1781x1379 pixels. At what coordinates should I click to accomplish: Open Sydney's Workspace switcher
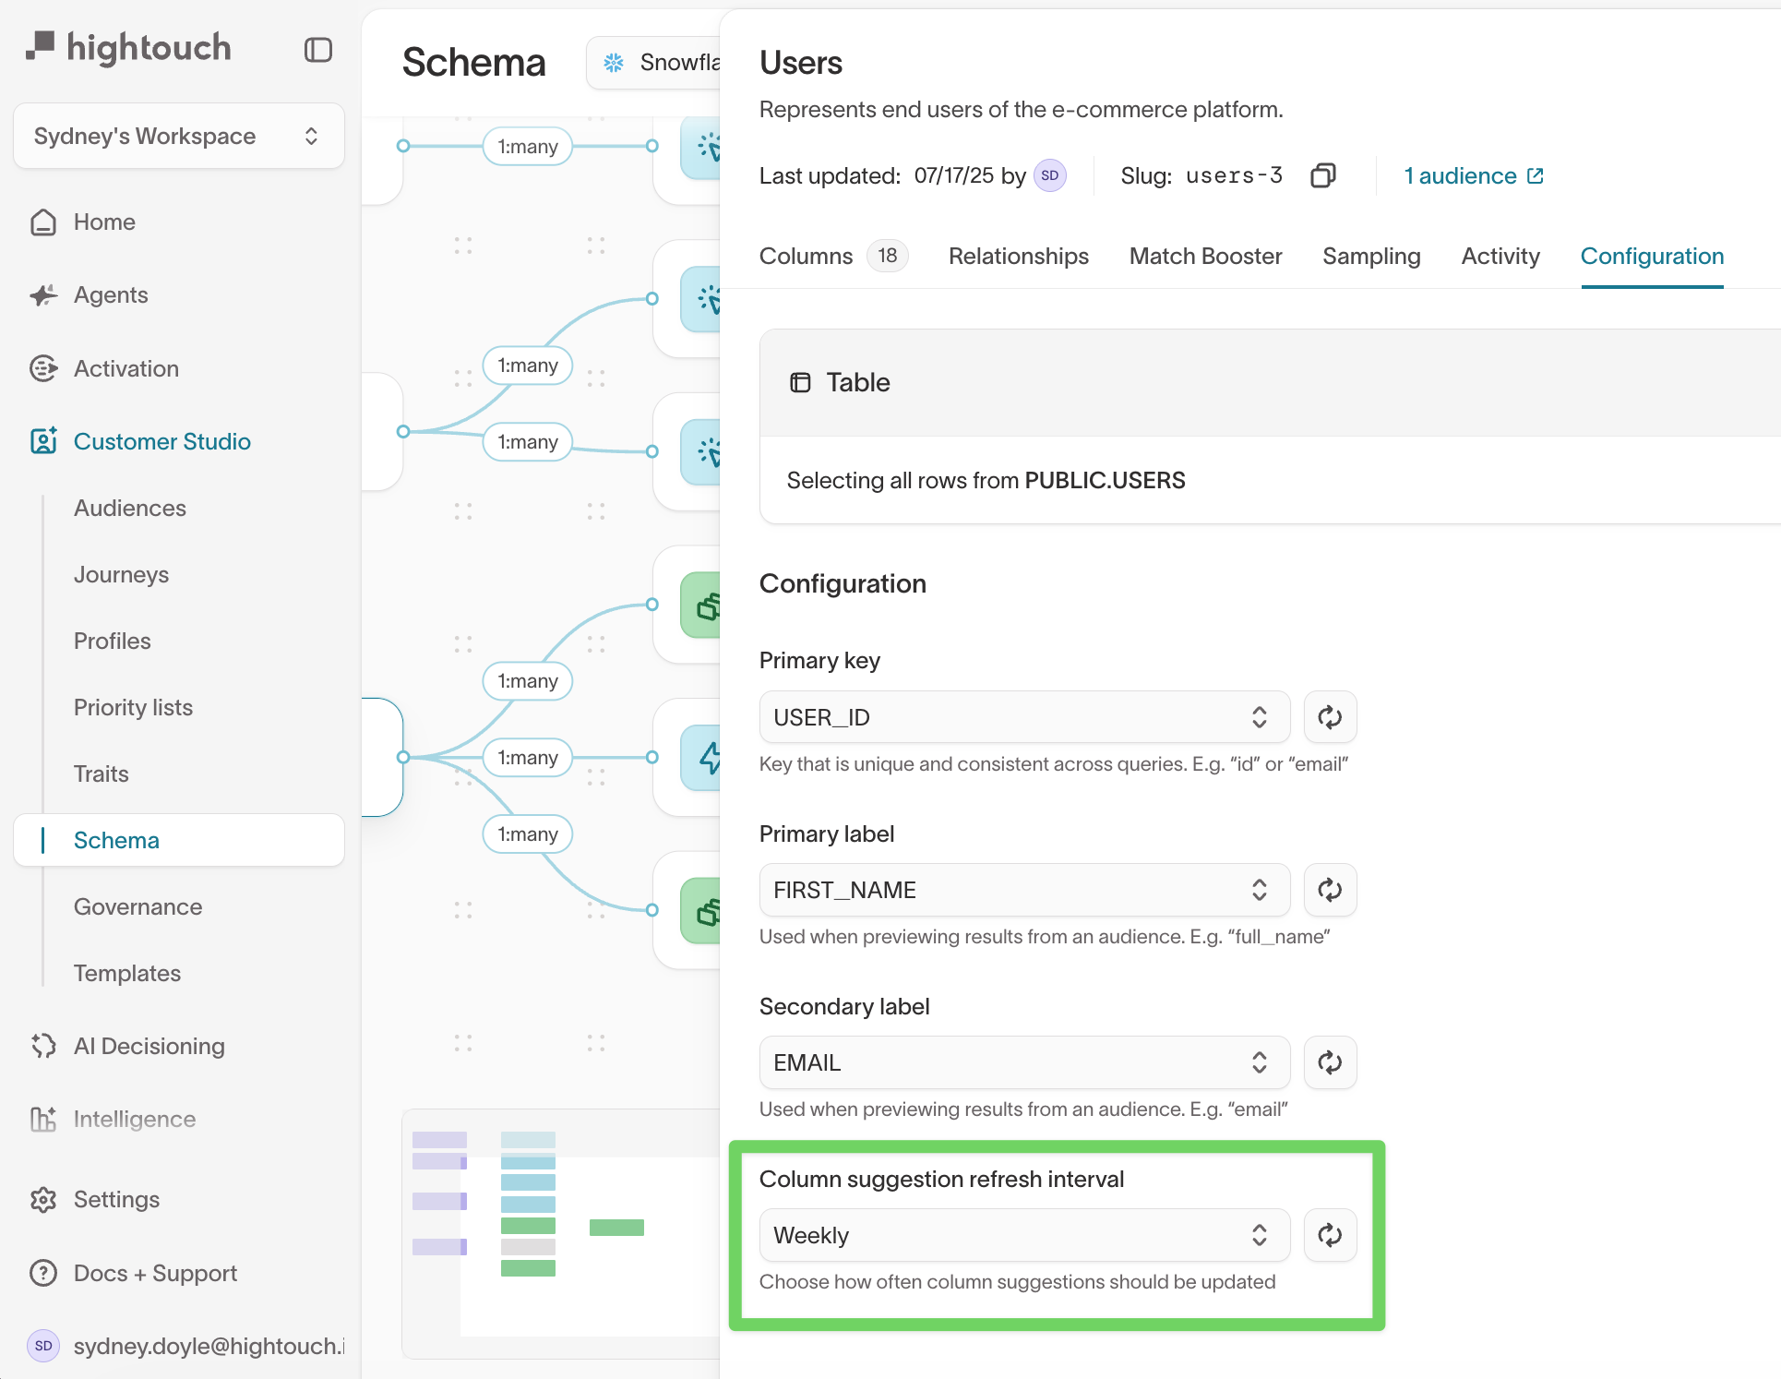pyautogui.click(x=178, y=136)
